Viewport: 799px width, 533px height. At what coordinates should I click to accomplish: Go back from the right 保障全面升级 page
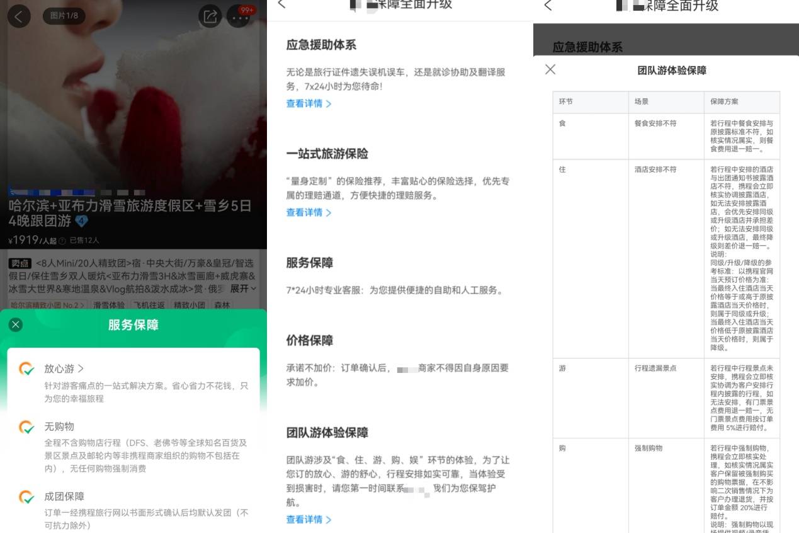[548, 5]
